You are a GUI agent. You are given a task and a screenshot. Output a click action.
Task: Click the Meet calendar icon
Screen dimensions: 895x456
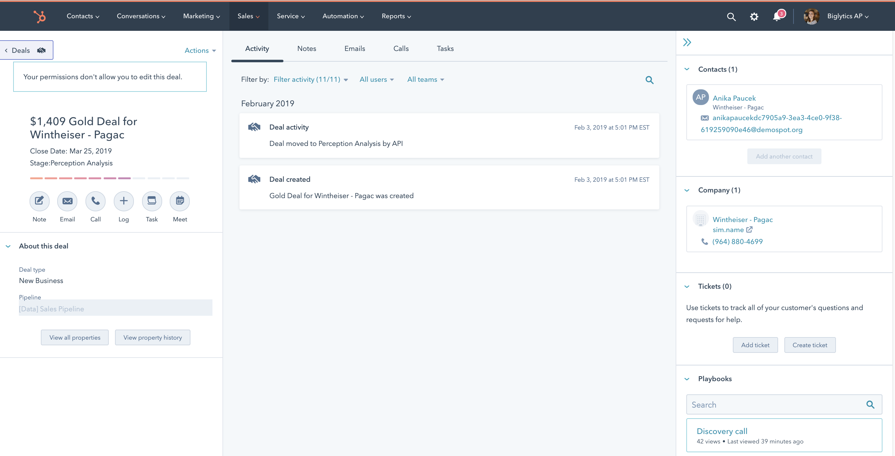tap(180, 201)
